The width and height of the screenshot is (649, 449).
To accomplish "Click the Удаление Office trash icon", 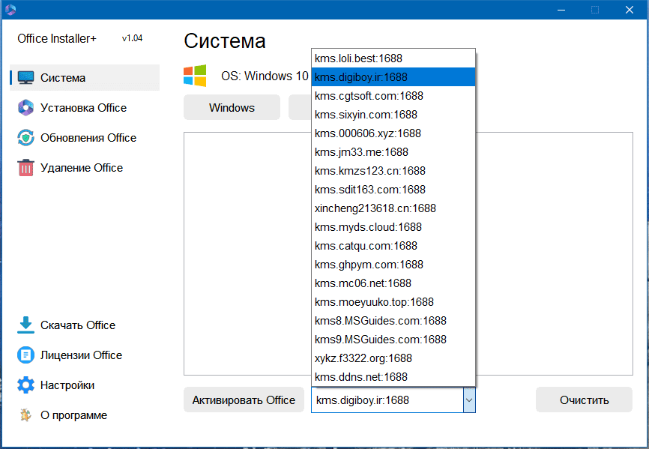I will click(25, 168).
